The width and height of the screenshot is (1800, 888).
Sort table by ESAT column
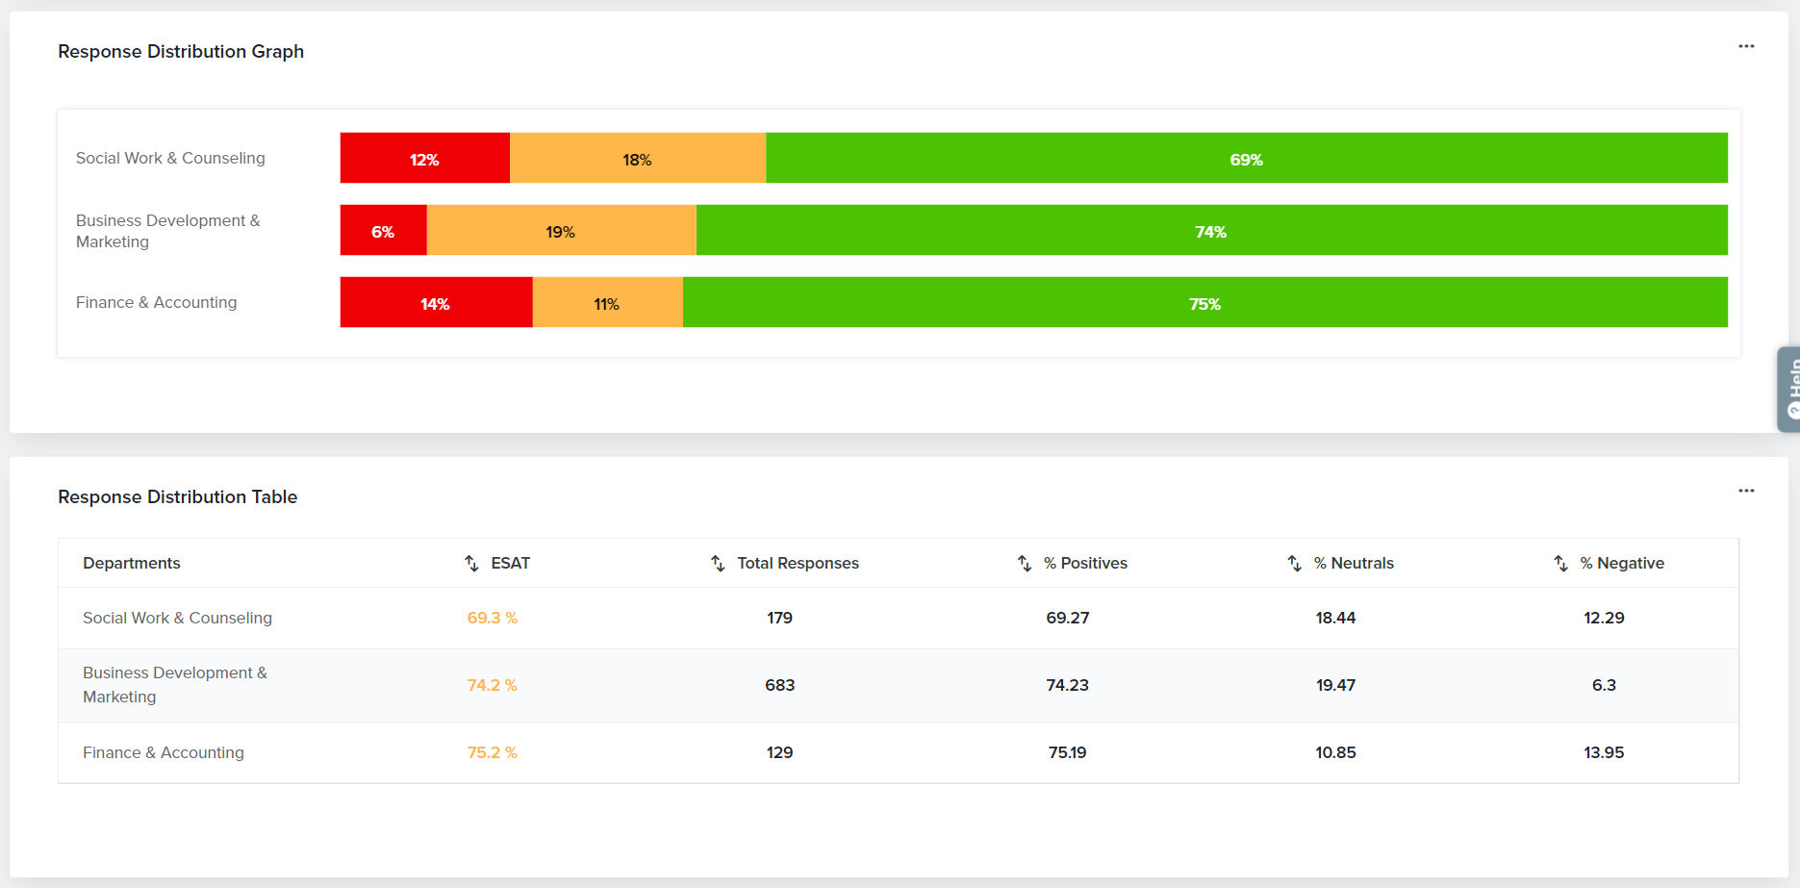pyautogui.click(x=471, y=563)
